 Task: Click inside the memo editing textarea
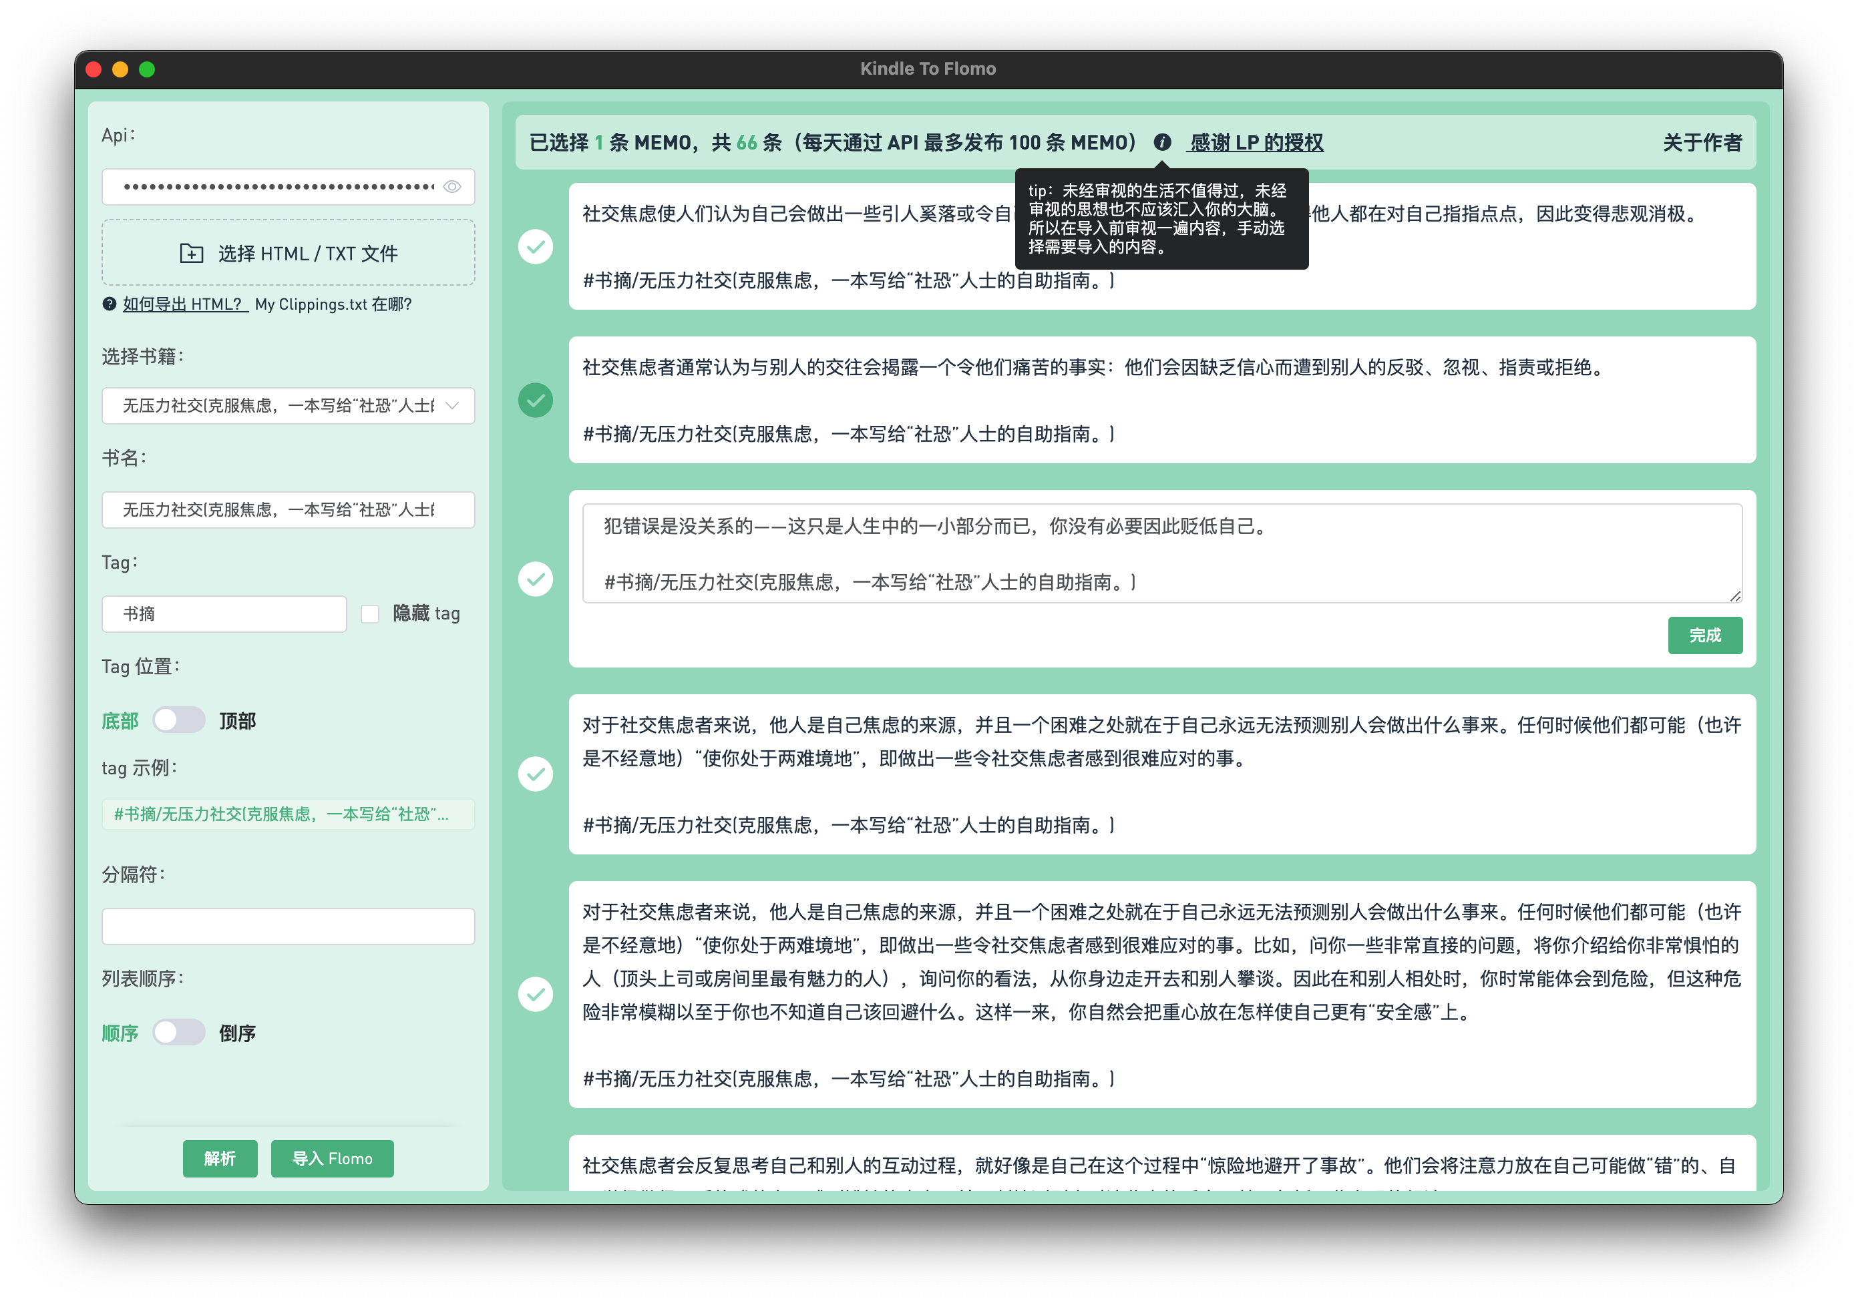1162,554
